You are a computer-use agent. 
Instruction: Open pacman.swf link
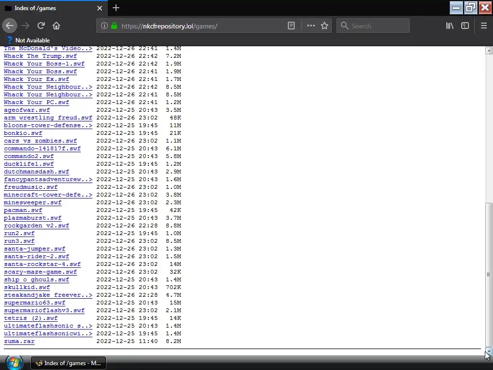coord(23,210)
